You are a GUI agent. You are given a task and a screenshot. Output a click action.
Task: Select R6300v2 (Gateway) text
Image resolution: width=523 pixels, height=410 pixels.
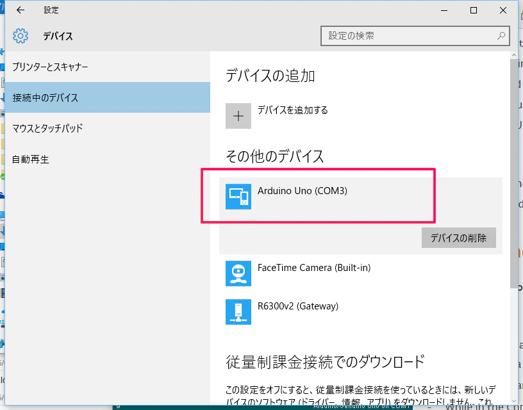298,306
